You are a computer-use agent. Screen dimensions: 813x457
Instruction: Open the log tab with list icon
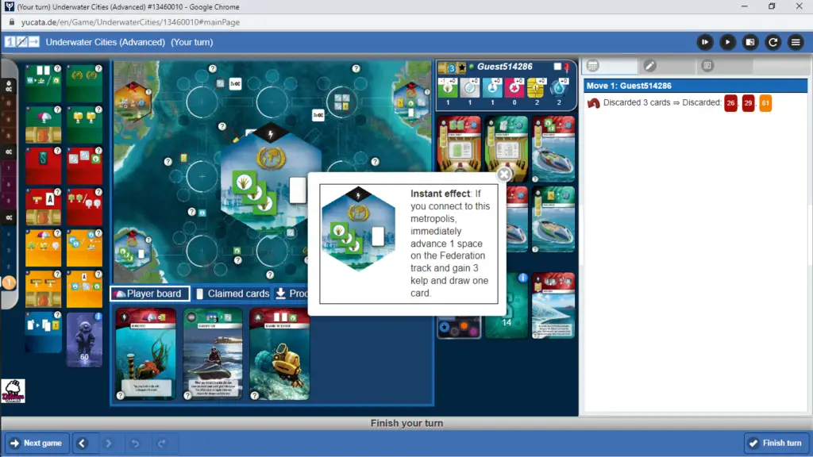point(707,65)
